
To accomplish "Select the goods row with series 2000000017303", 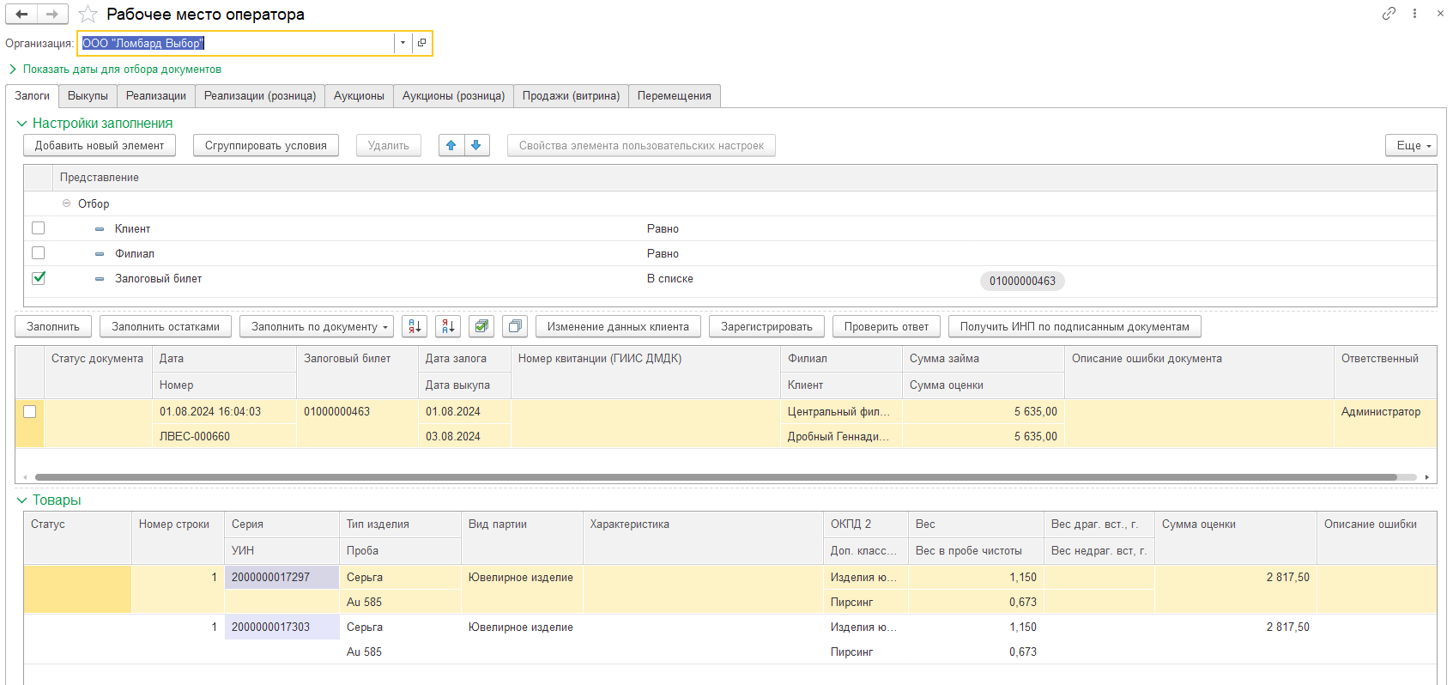I will [730, 639].
